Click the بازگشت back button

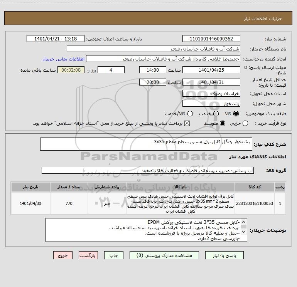(88, 255)
